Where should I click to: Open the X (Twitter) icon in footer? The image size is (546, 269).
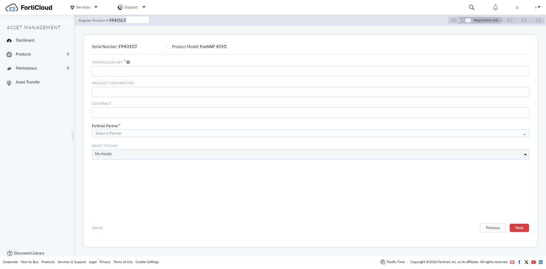click(526, 262)
